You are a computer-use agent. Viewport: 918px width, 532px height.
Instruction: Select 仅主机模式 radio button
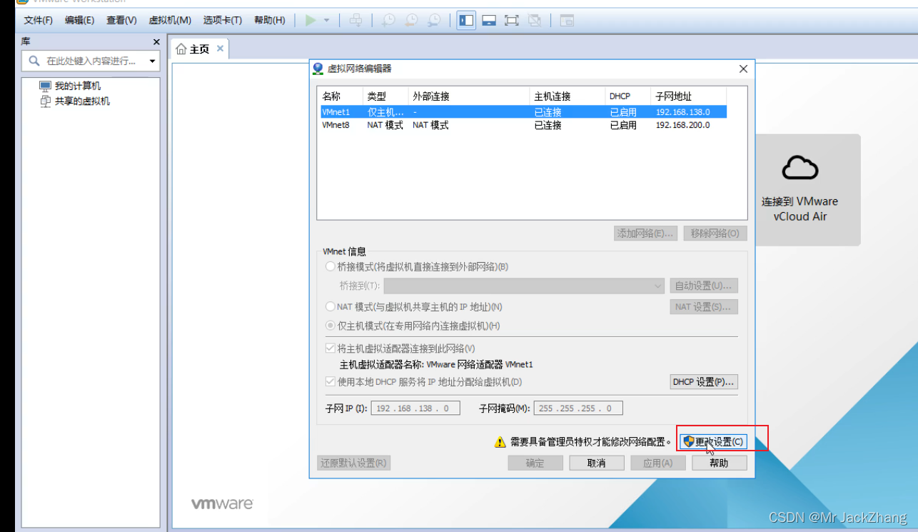(x=330, y=326)
